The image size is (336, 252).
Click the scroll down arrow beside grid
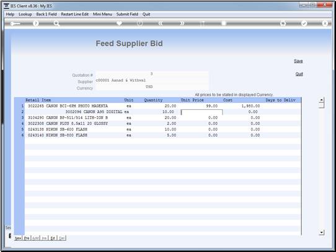tap(321, 232)
